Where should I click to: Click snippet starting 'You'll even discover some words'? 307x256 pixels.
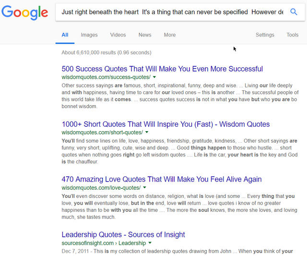coord(179,207)
